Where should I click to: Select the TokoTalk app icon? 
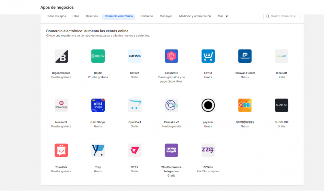[x=61, y=150]
